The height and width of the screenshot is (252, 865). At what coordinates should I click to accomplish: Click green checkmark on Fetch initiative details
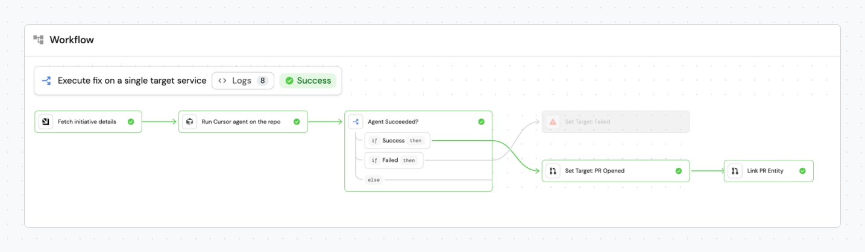pyautogui.click(x=131, y=121)
